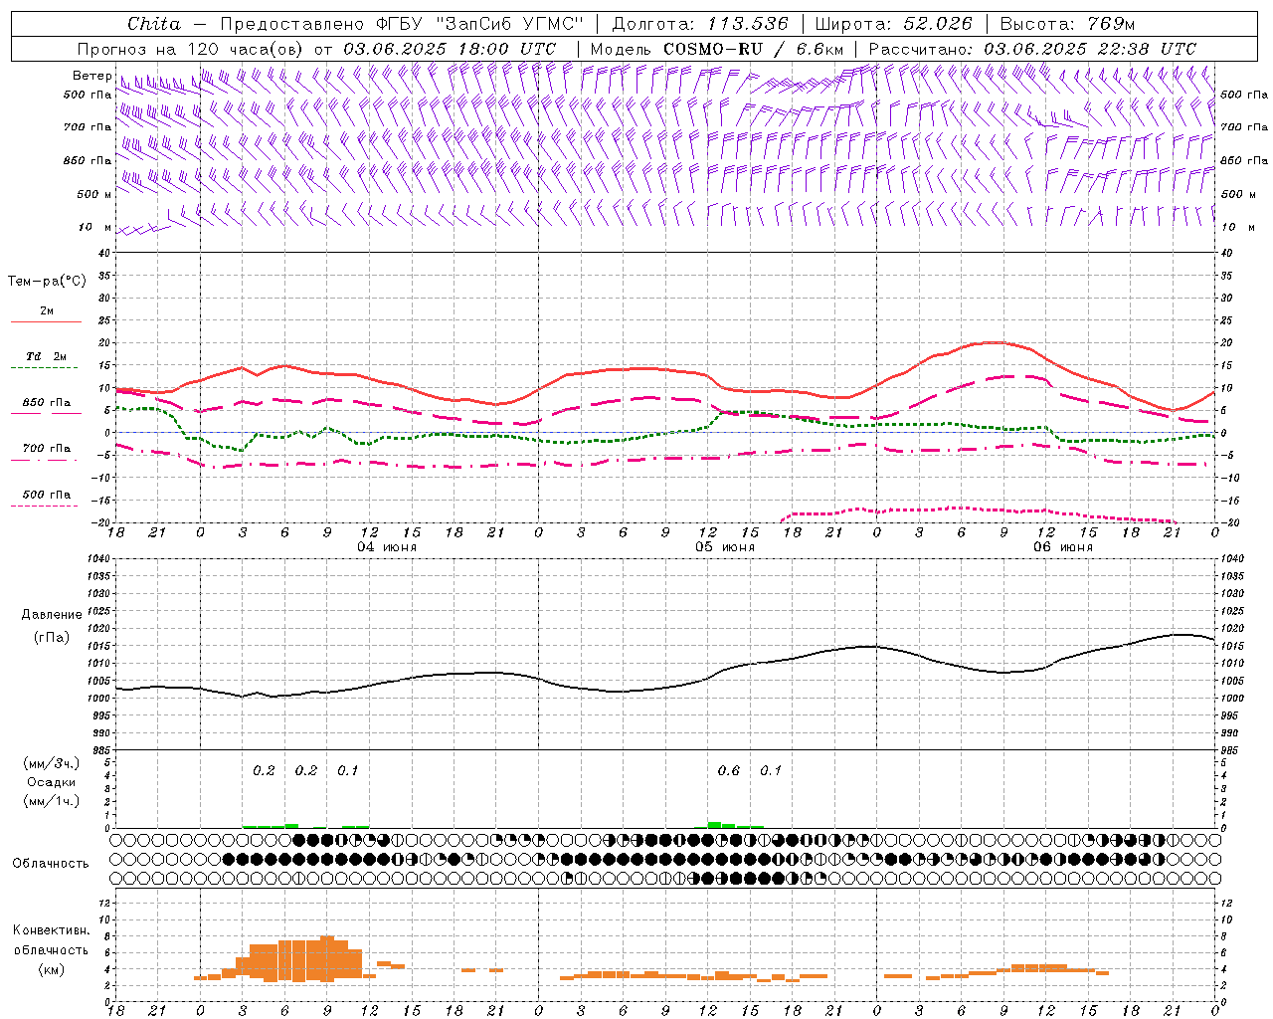Screen dimensions: 1273x1019
Task: Click the "10 м" wind level label at left
Action: [95, 228]
